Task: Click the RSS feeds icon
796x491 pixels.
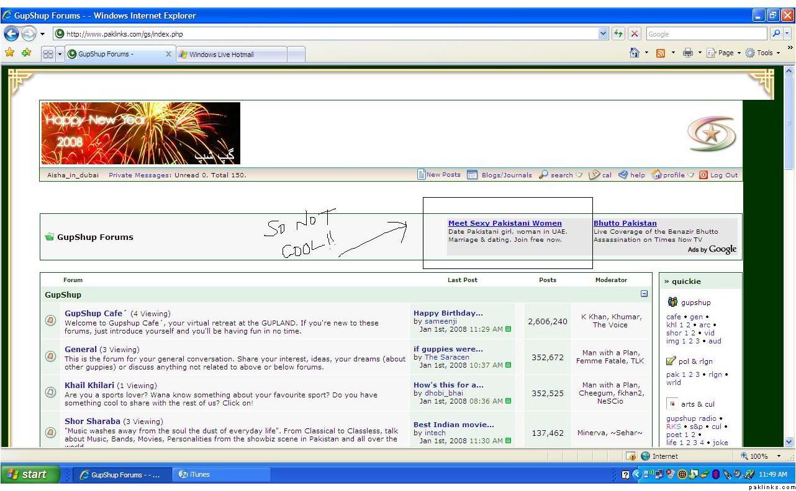Action: (661, 53)
